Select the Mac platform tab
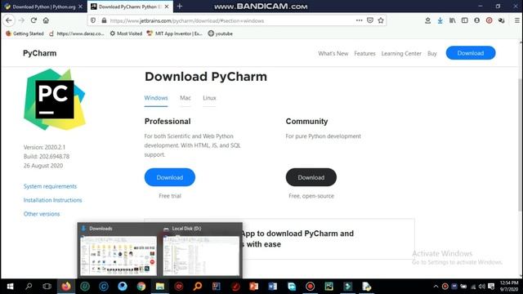This screenshot has width=523, height=294. 186,98
